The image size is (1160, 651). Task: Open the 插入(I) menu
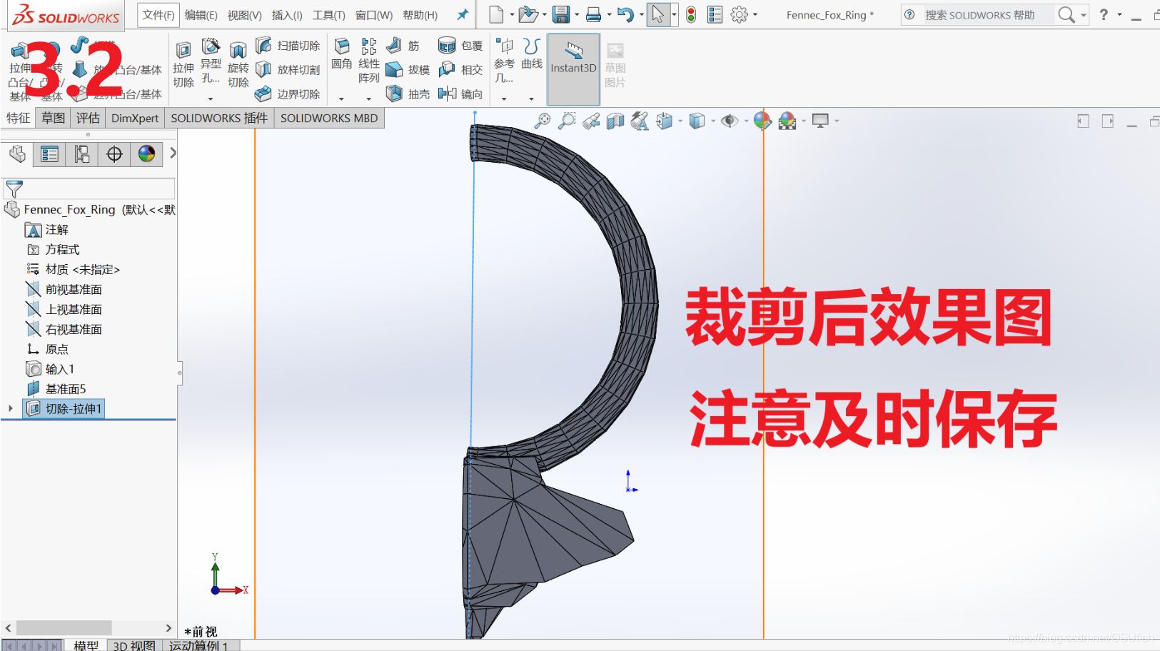click(x=286, y=14)
